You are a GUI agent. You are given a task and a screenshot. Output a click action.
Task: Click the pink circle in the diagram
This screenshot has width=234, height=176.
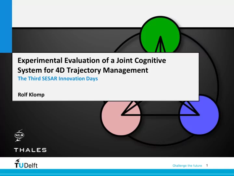pos(121,118)
